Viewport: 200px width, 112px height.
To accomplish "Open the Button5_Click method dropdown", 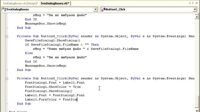I will [195, 9].
